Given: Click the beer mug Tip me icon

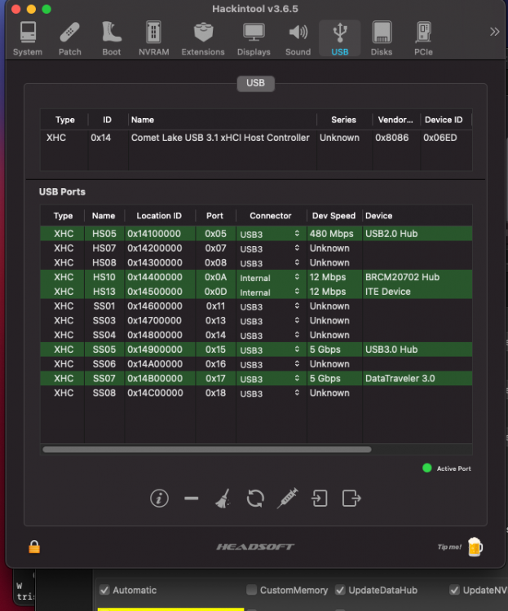Looking at the screenshot, I should point(475,547).
